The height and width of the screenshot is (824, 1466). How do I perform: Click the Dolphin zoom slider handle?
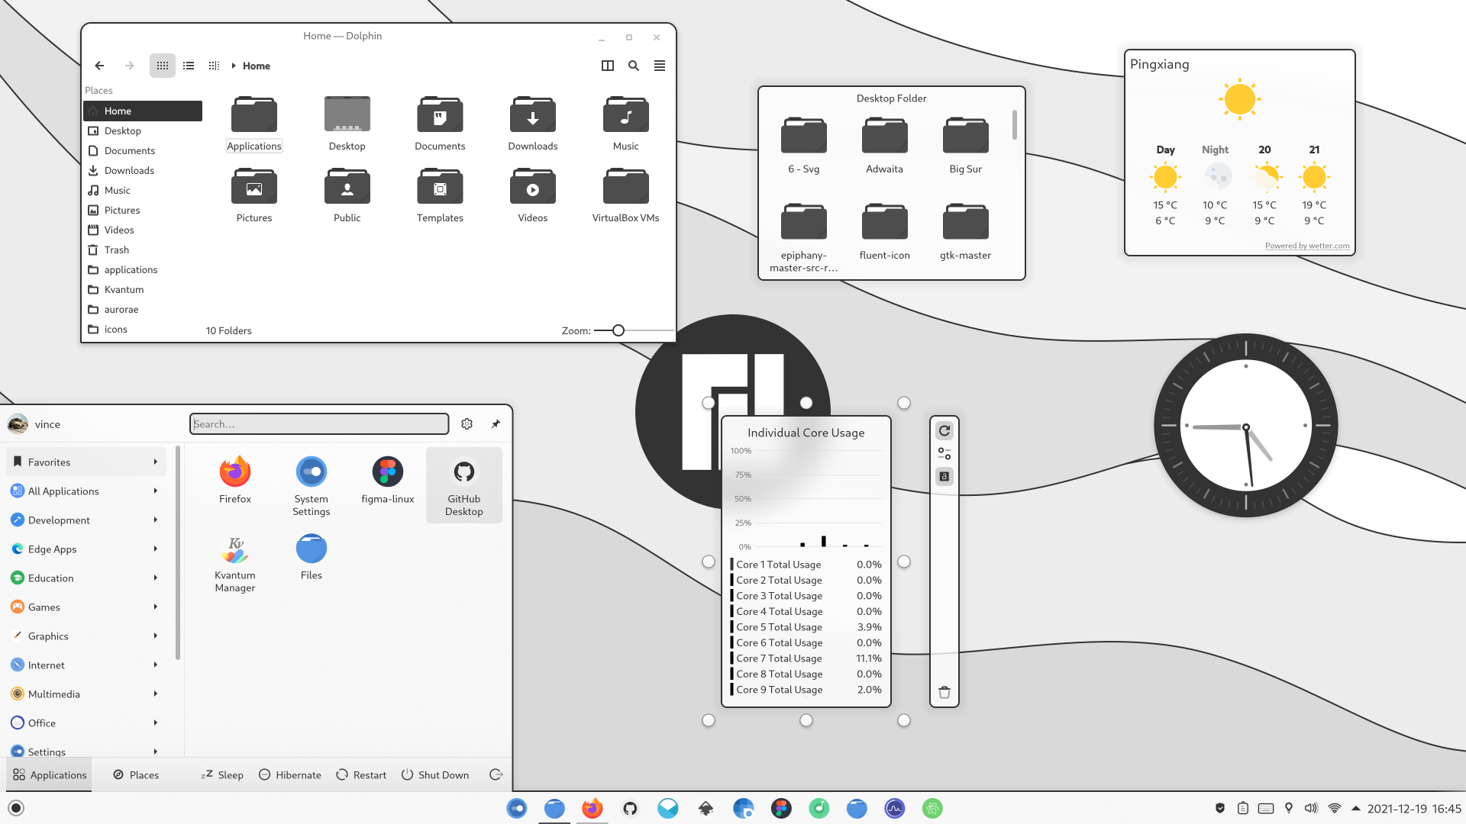(618, 330)
